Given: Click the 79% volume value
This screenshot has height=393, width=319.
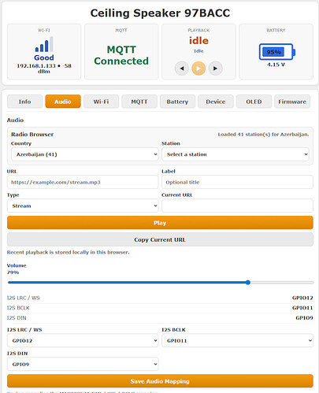Looking at the screenshot, I should click(x=13, y=273).
